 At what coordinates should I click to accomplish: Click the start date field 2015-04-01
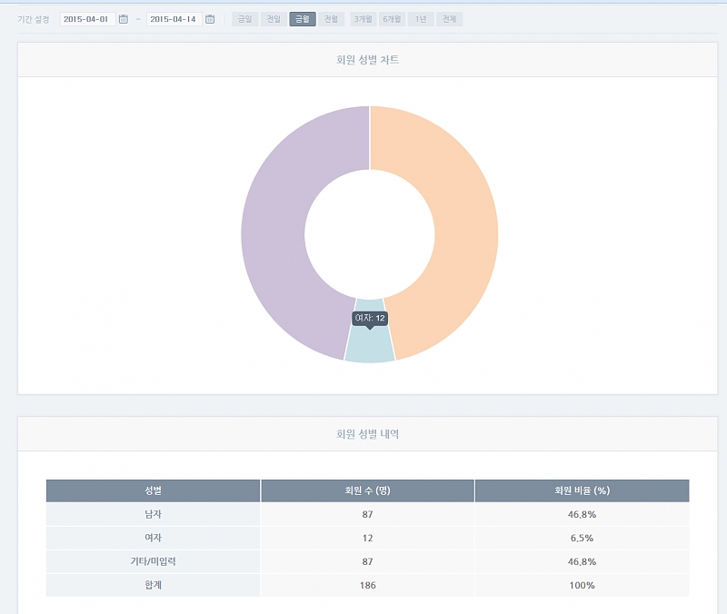tap(87, 19)
